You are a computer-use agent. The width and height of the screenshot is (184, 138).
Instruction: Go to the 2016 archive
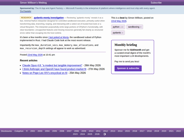135,131
